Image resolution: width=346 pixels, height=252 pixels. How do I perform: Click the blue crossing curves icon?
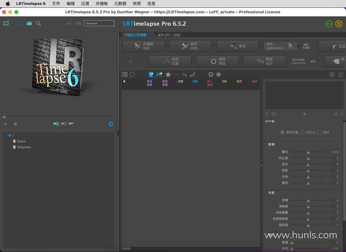[x=78, y=23]
